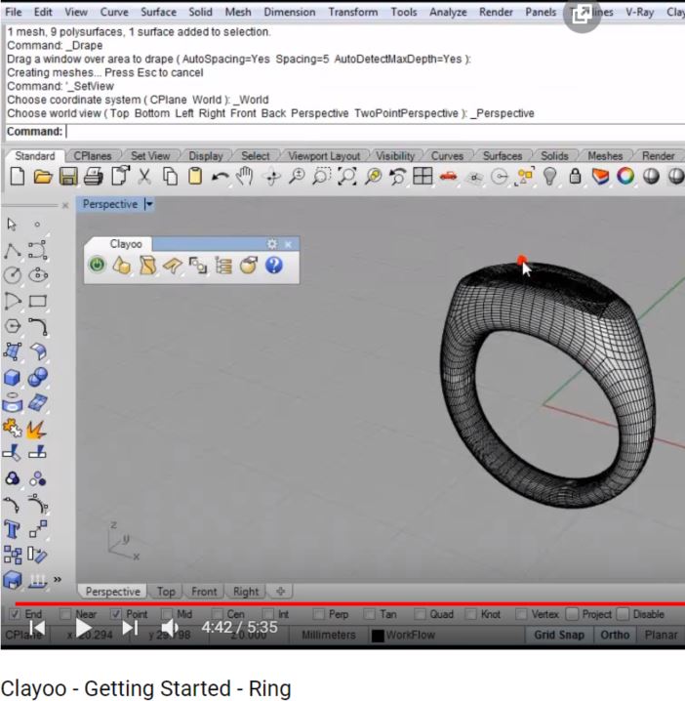Image resolution: width=685 pixels, height=701 pixels.
Task: Open video in popout window icon
Action: 581,15
